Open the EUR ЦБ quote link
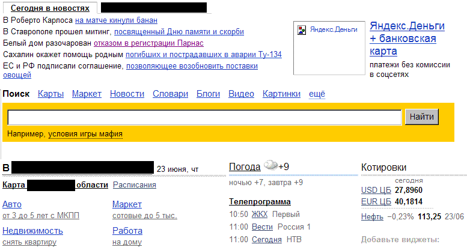This screenshot has width=467, height=247. click(376, 202)
